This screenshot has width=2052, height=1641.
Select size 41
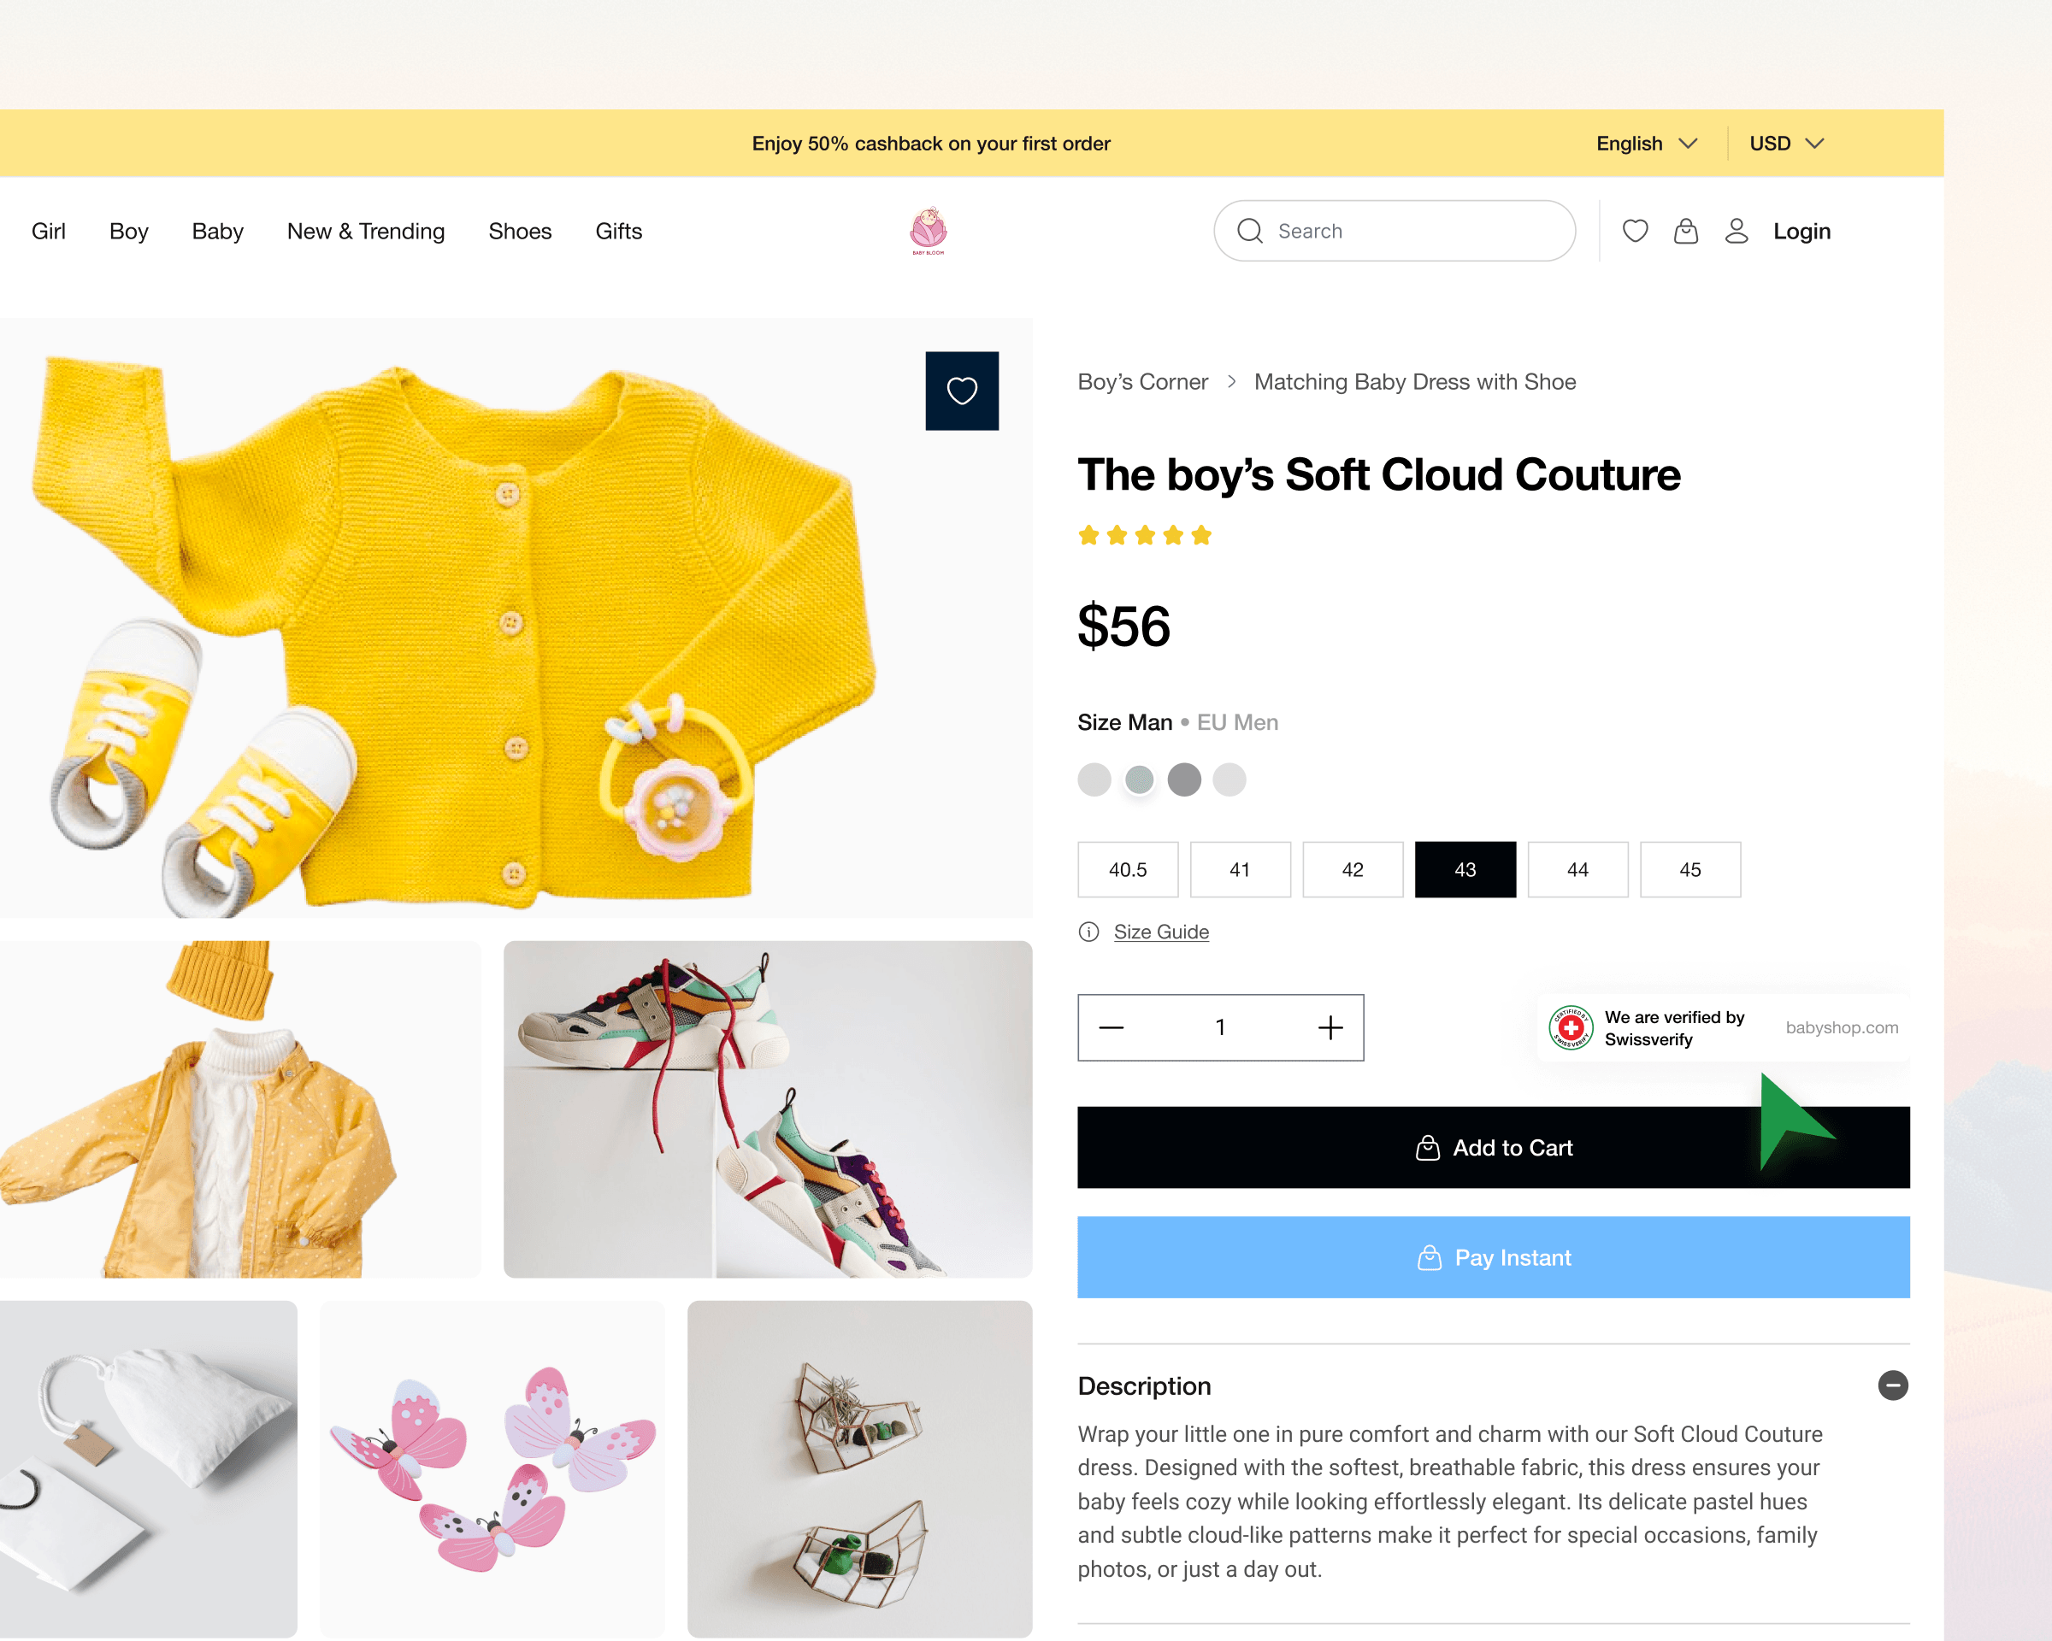1239,869
